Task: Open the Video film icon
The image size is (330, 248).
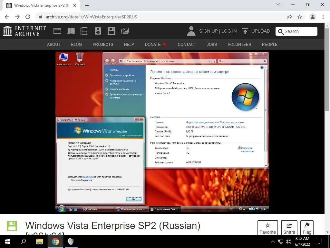Action: coord(84,31)
